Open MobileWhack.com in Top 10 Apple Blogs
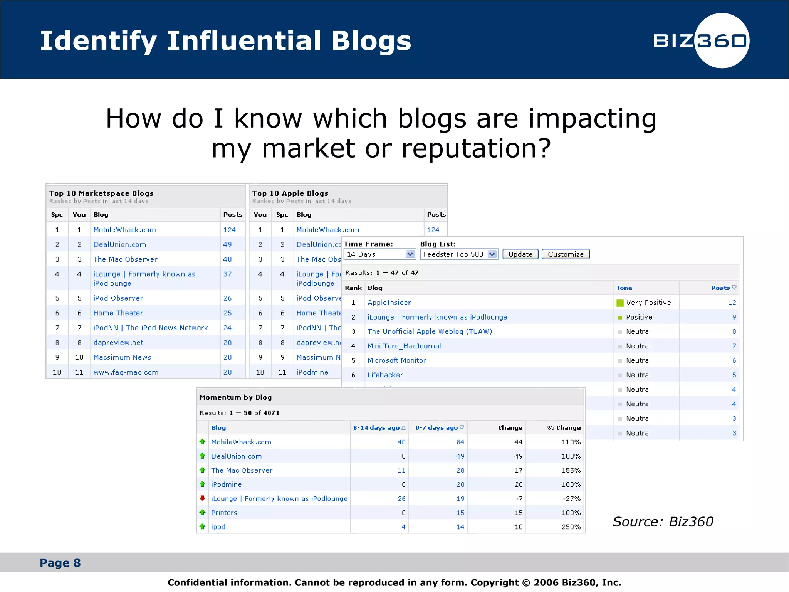The height and width of the screenshot is (592, 789). click(x=327, y=230)
